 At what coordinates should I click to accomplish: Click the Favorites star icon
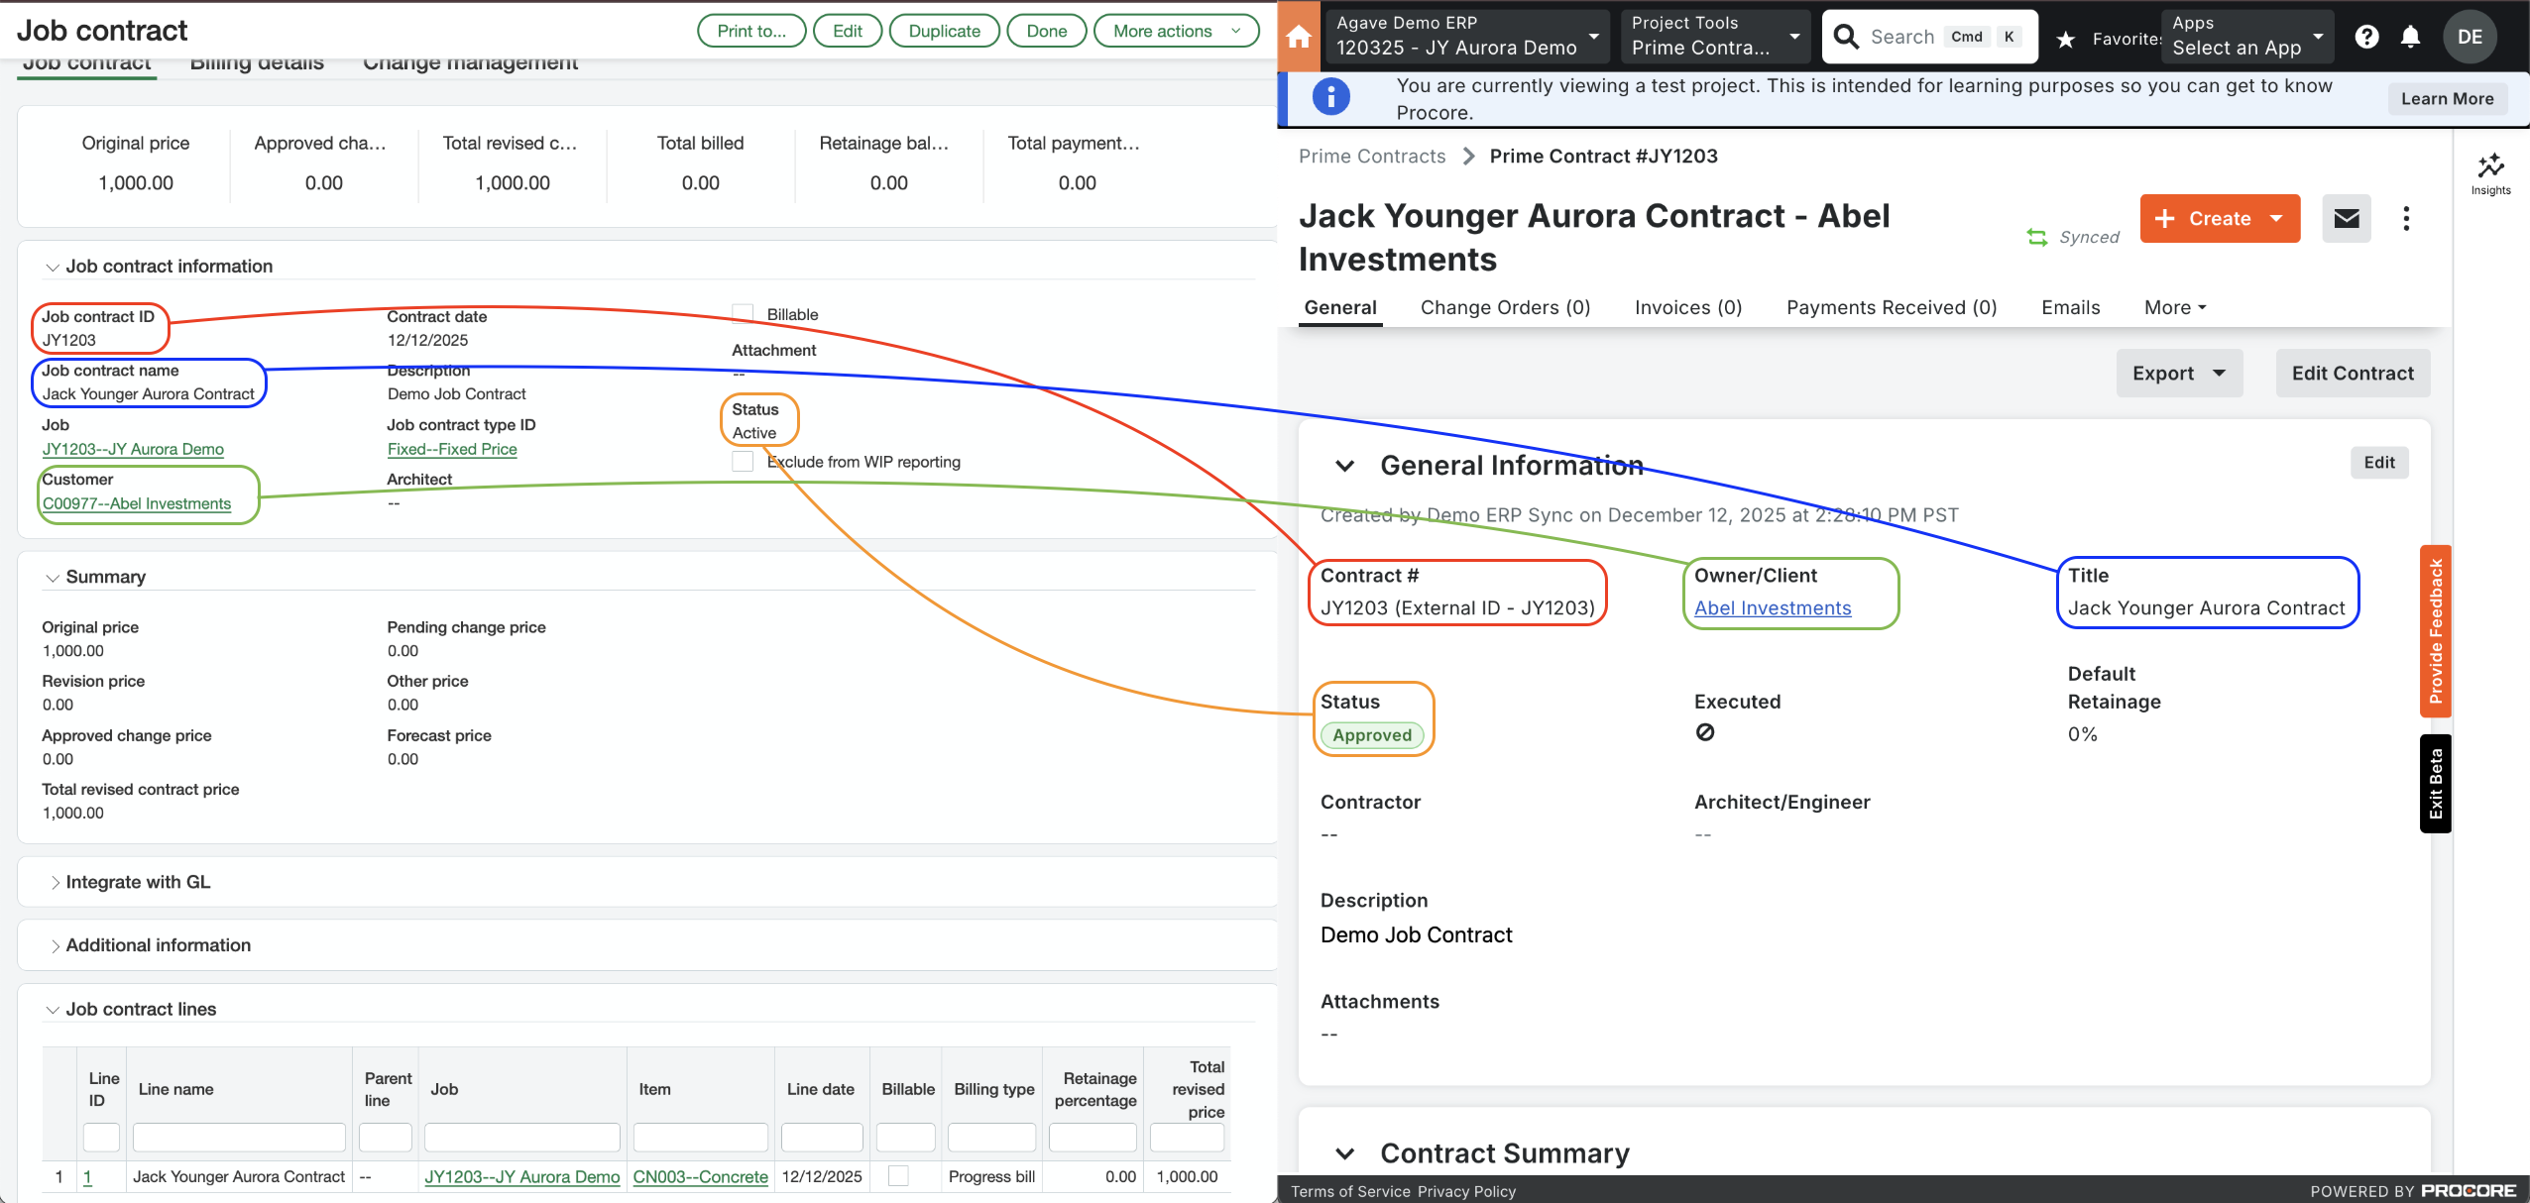pos(2064,40)
